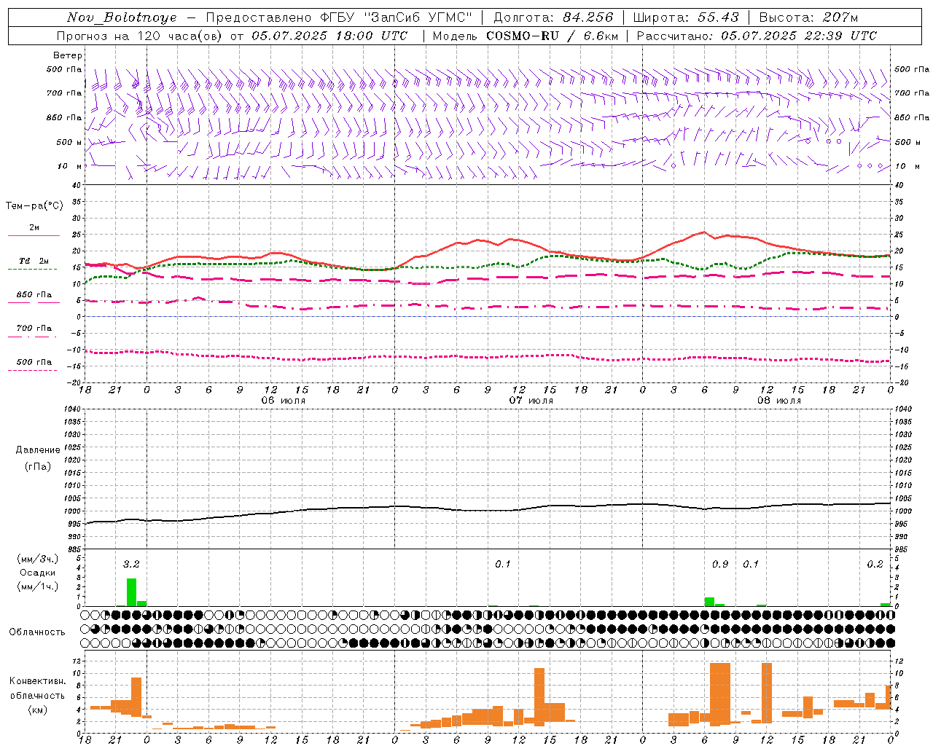
Task: Click the 'Давление' pressure panel label
Action: pyautogui.click(x=38, y=450)
